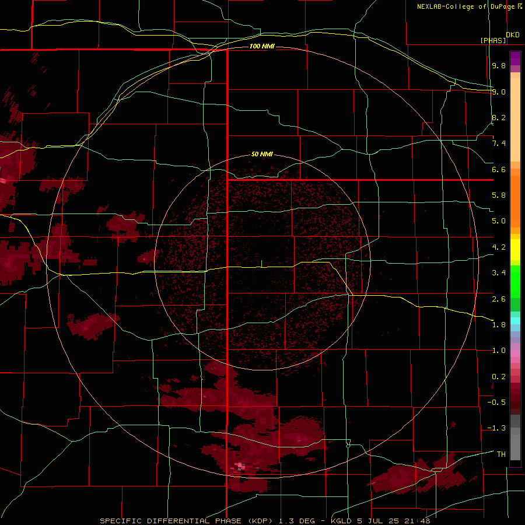The width and height of the screenshot is (525, 525).
Task: Click the 8.2 scale value
Action: pos(499,117)
